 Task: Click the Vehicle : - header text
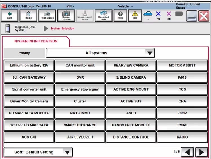tap(125, 6)
